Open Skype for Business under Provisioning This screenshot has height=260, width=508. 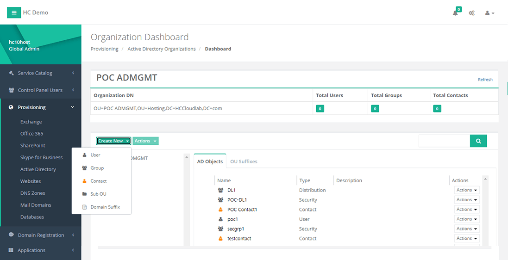click(42, 157)
